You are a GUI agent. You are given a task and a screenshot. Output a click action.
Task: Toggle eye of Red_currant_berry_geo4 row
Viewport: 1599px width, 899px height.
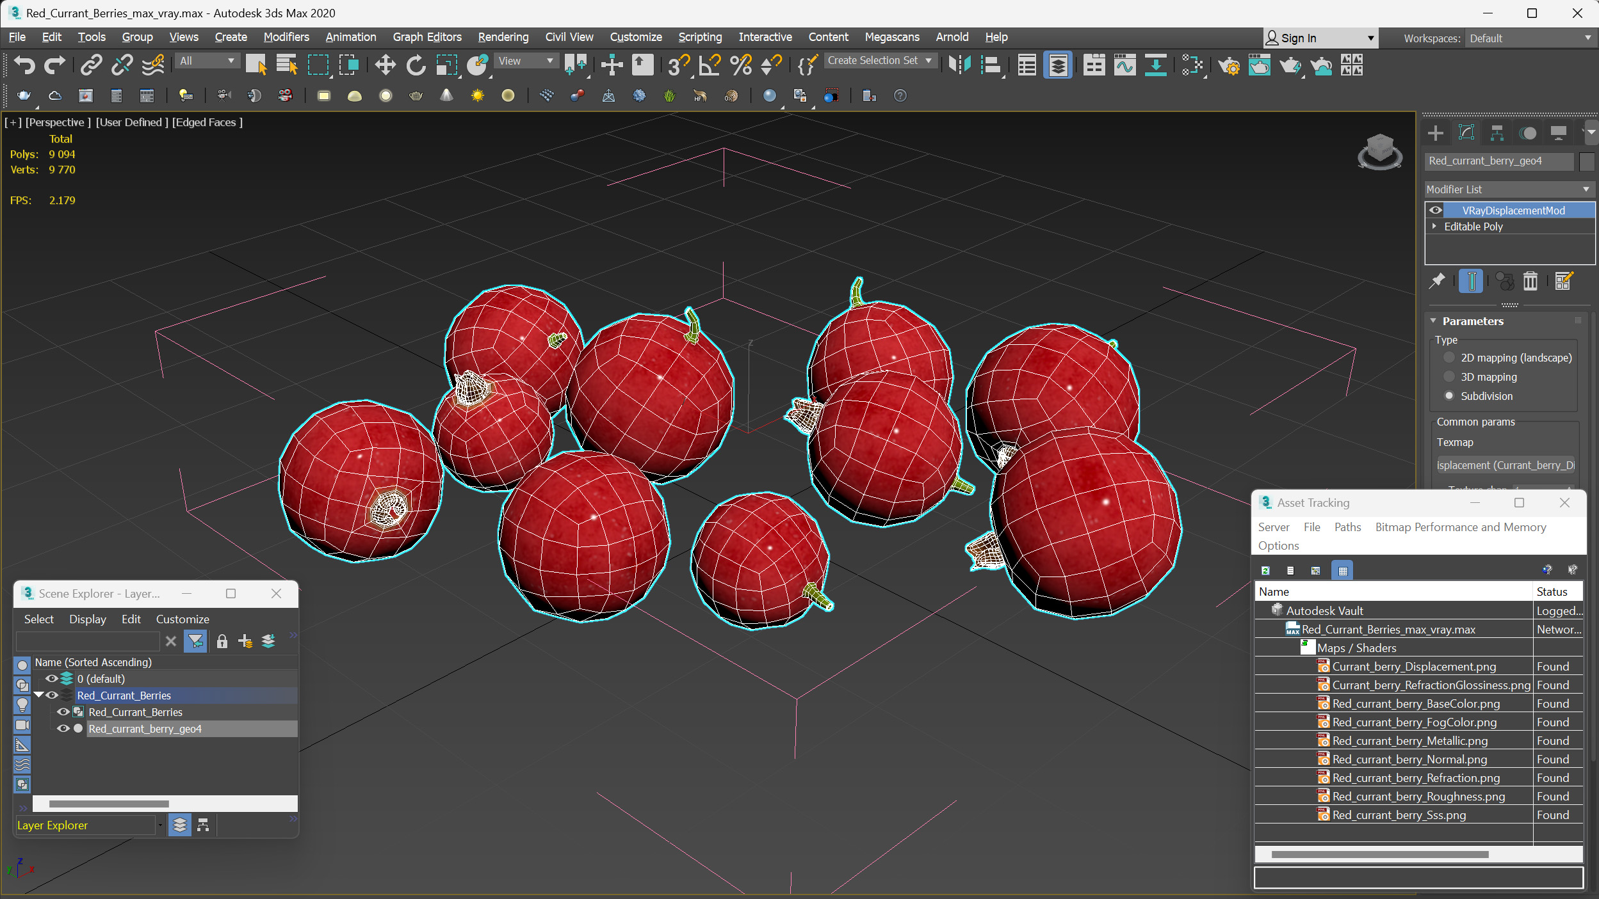pyautogui.click(x=63, y=728)
